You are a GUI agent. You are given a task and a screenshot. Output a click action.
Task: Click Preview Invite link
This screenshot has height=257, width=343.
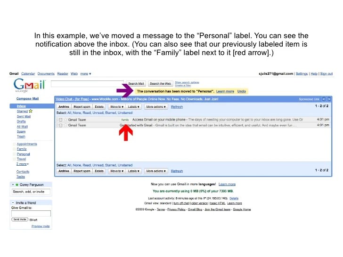(x=41, y=226)
